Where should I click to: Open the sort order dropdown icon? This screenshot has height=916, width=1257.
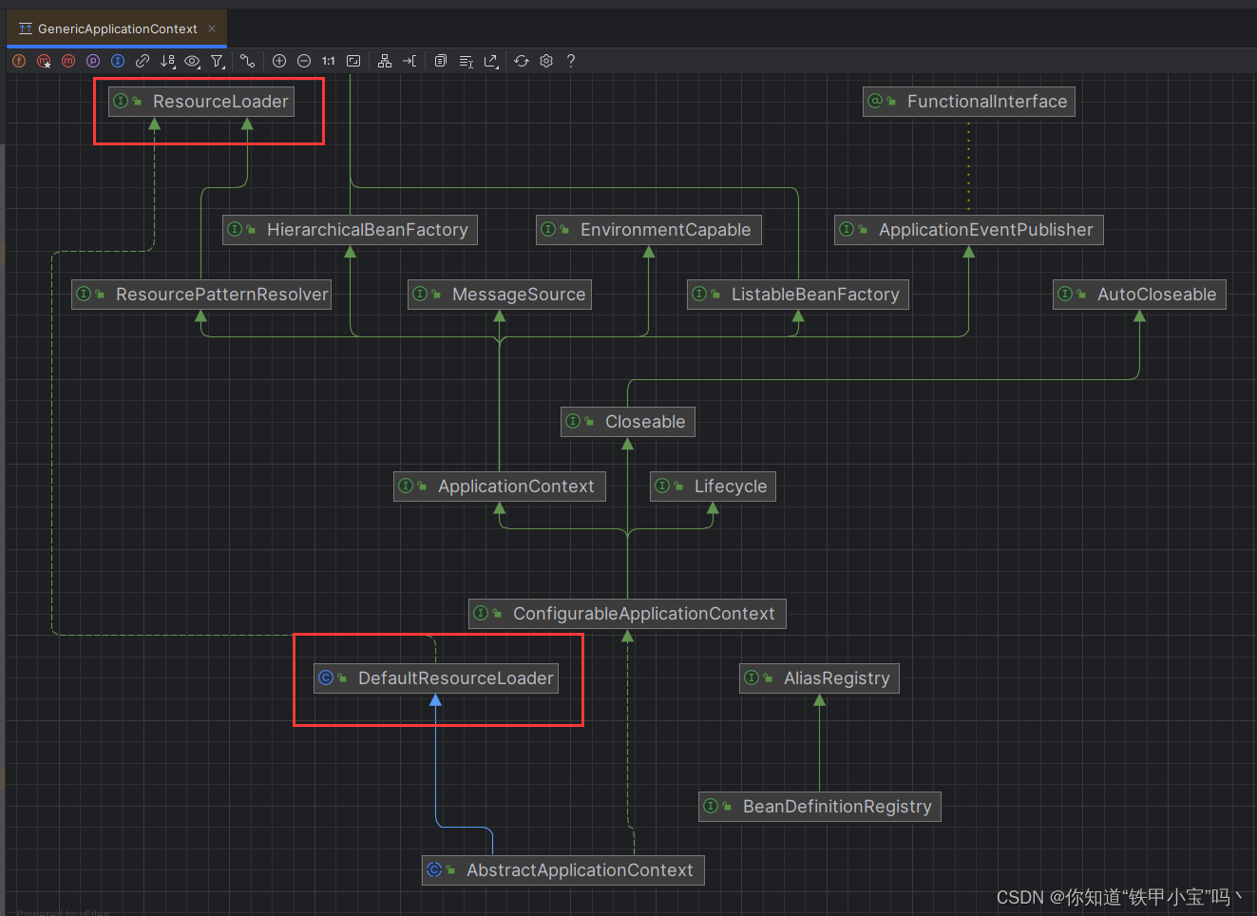(167, 61)
